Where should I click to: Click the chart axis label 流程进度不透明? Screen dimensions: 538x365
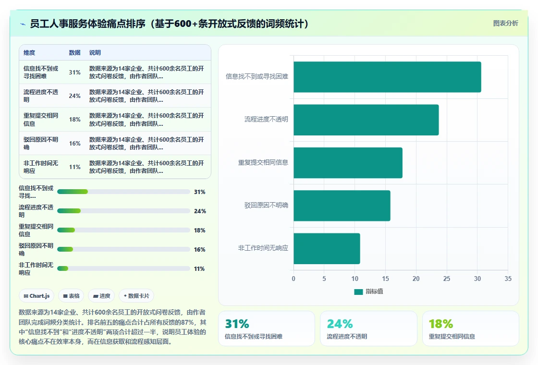click(x=266, y=120)
